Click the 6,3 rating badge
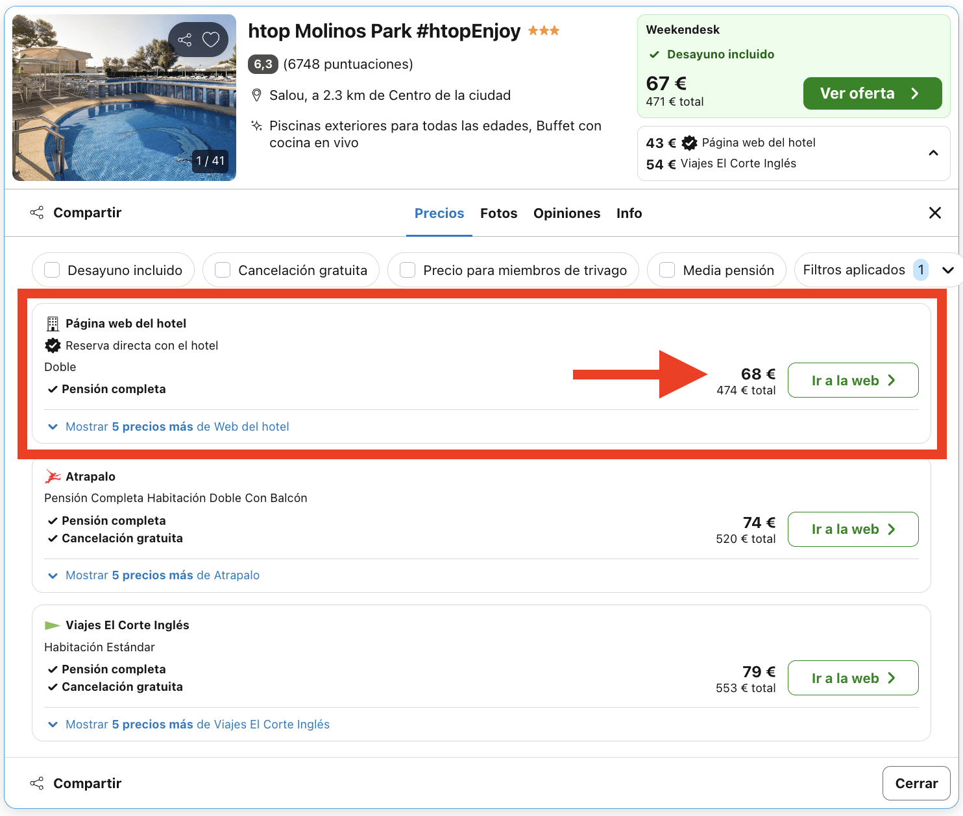The height and width of the screenshot is (816, 963). [x=262, y=64]
